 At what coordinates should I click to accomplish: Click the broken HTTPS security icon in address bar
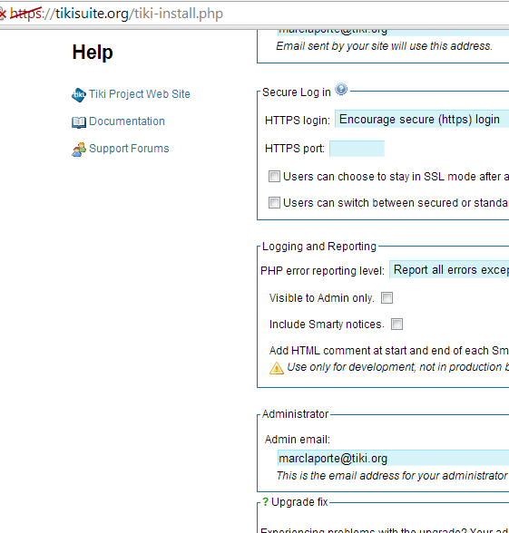3,14
